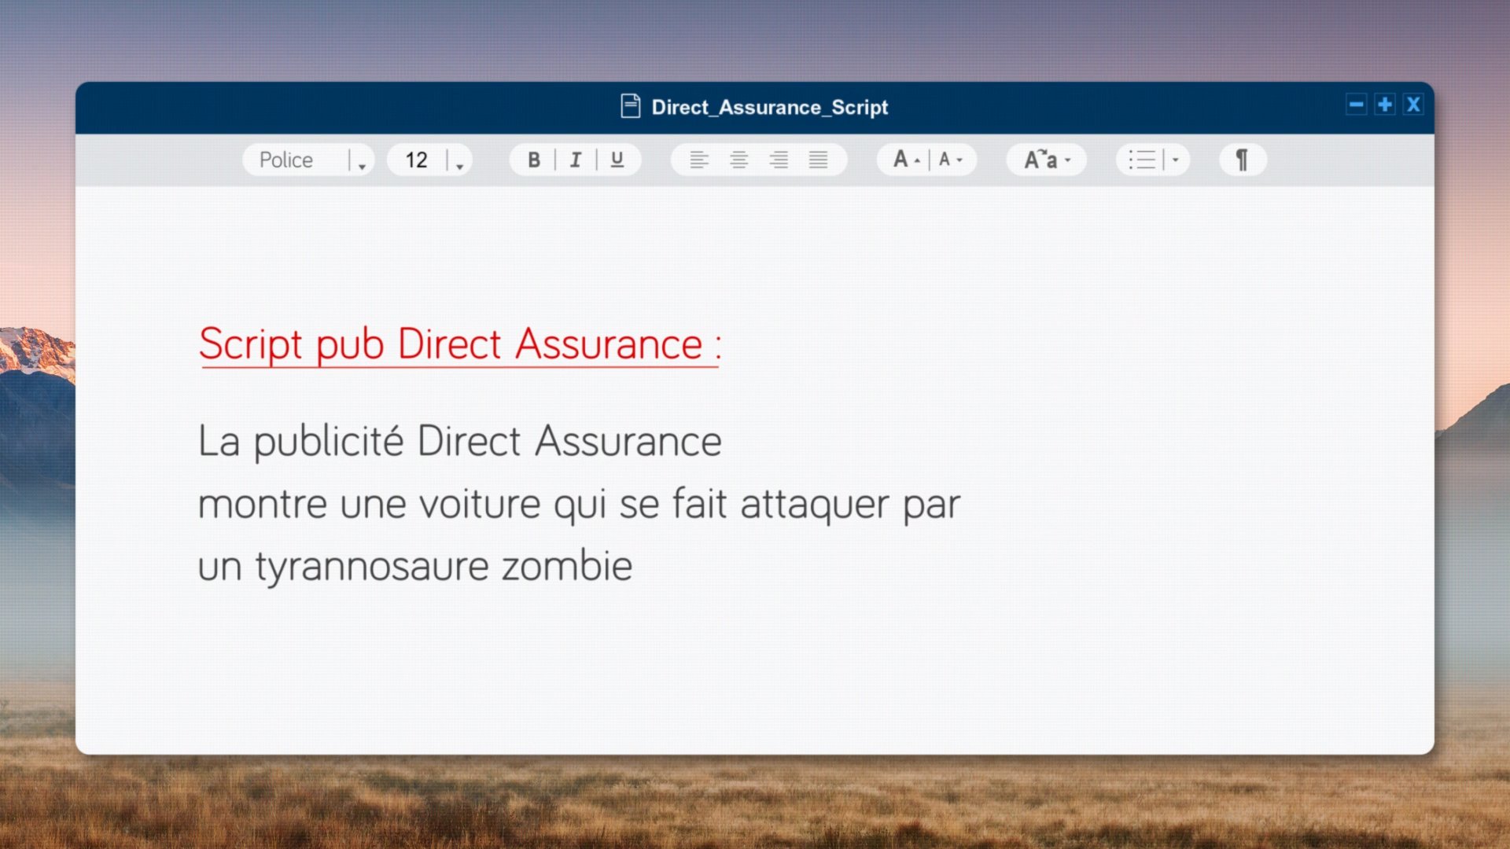Click the document icon in title bar
This screenshot has width=1510, height=849.
click(x=631, y=106)
